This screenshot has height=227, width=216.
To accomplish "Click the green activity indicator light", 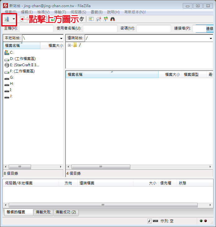I will 201,221.
